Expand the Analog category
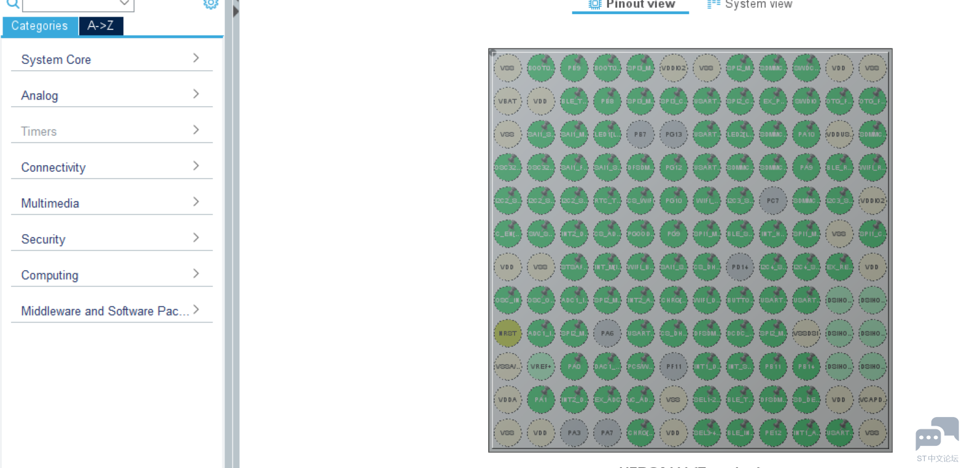Image resolution: width=964 pixels, height=468 pixels. click(112, 95)
